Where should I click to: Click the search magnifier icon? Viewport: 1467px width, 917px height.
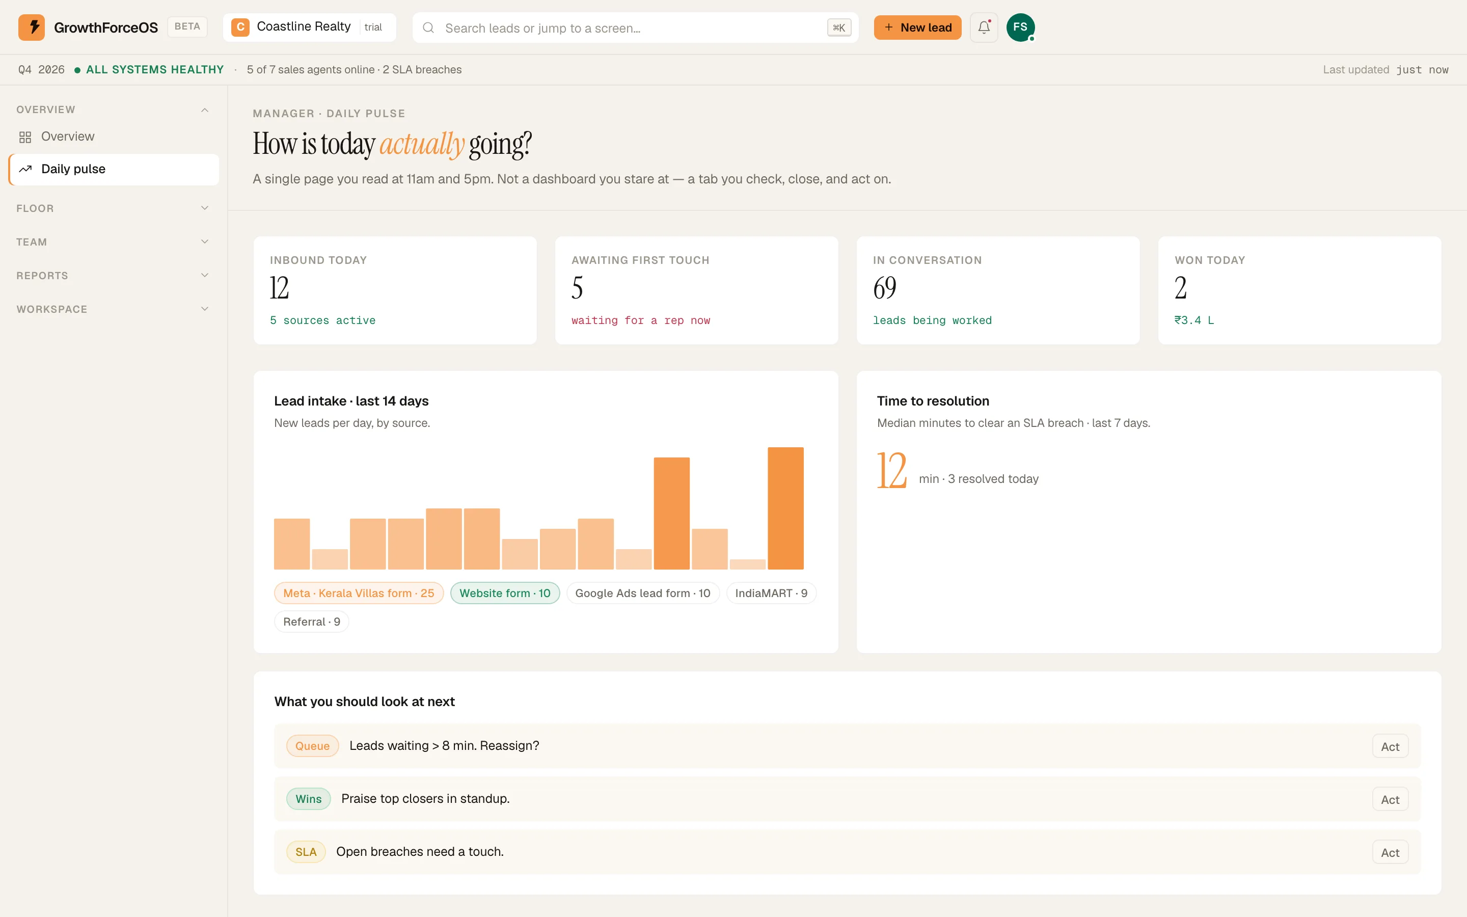(428, 28)
